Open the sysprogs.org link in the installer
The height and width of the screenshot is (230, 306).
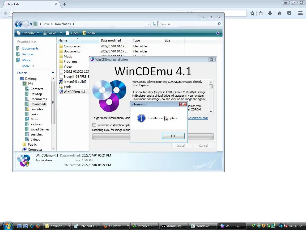[x=198, y=118]
